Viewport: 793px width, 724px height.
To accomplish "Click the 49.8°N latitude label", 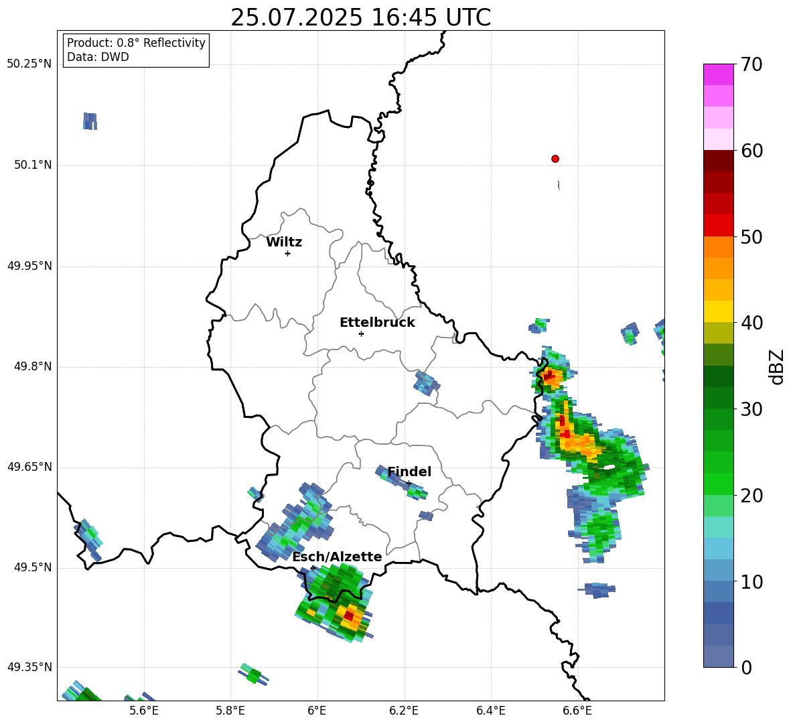I will tap(33, 366).
